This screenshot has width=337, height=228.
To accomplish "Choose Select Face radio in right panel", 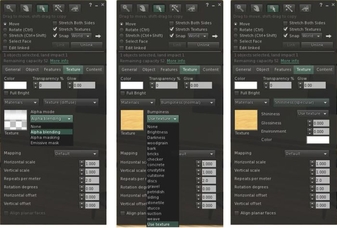I will 236,41.
